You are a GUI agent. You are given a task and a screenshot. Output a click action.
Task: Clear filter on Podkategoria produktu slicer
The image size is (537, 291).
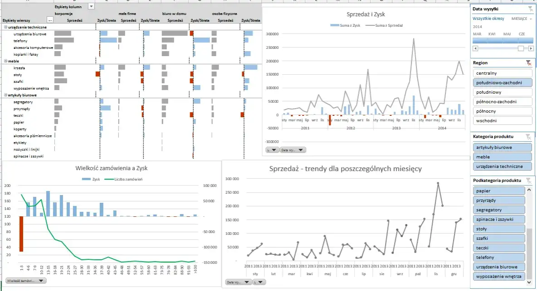(528, 181)
